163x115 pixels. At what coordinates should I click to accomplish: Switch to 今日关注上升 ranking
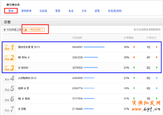click(x=12, y=29)
